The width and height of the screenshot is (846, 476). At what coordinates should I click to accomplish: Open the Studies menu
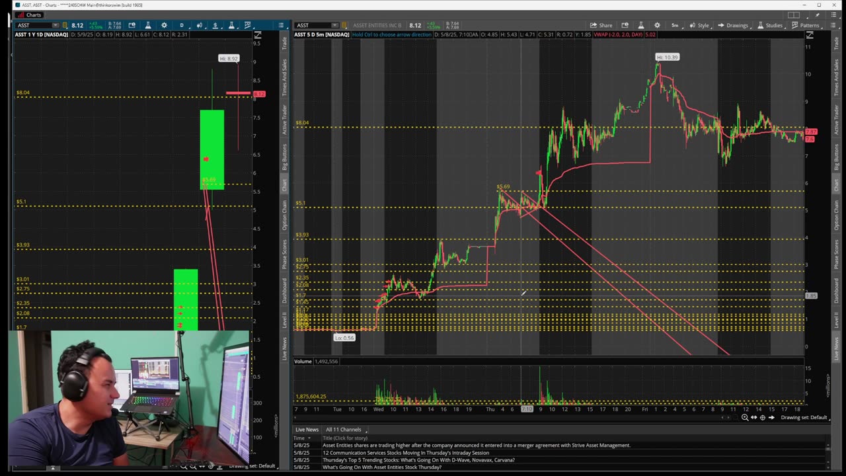[x=770, y=25]
